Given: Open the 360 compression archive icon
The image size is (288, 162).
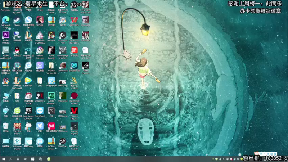Looking at the screenshot, I should 51,20.
